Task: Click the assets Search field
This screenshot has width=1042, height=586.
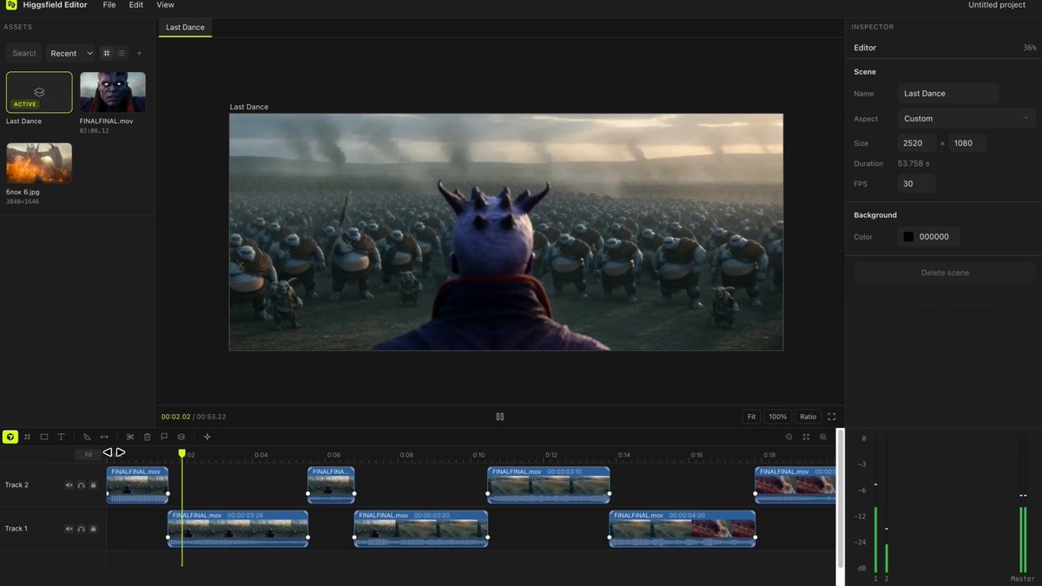Action: tap(24, 53)
